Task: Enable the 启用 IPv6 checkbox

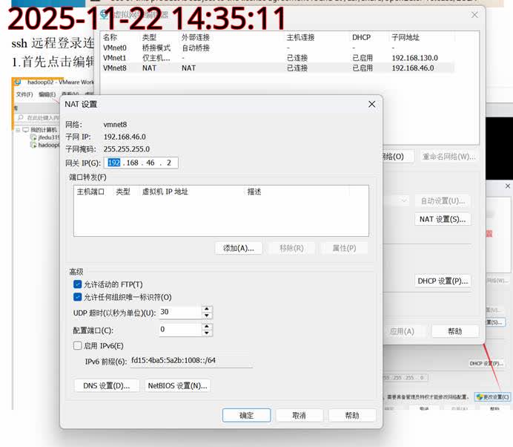Action: point(78,345)
